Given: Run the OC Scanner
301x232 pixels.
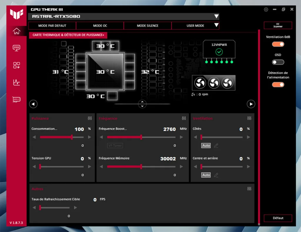Looking at the screenshot, I should pos(278,25).
